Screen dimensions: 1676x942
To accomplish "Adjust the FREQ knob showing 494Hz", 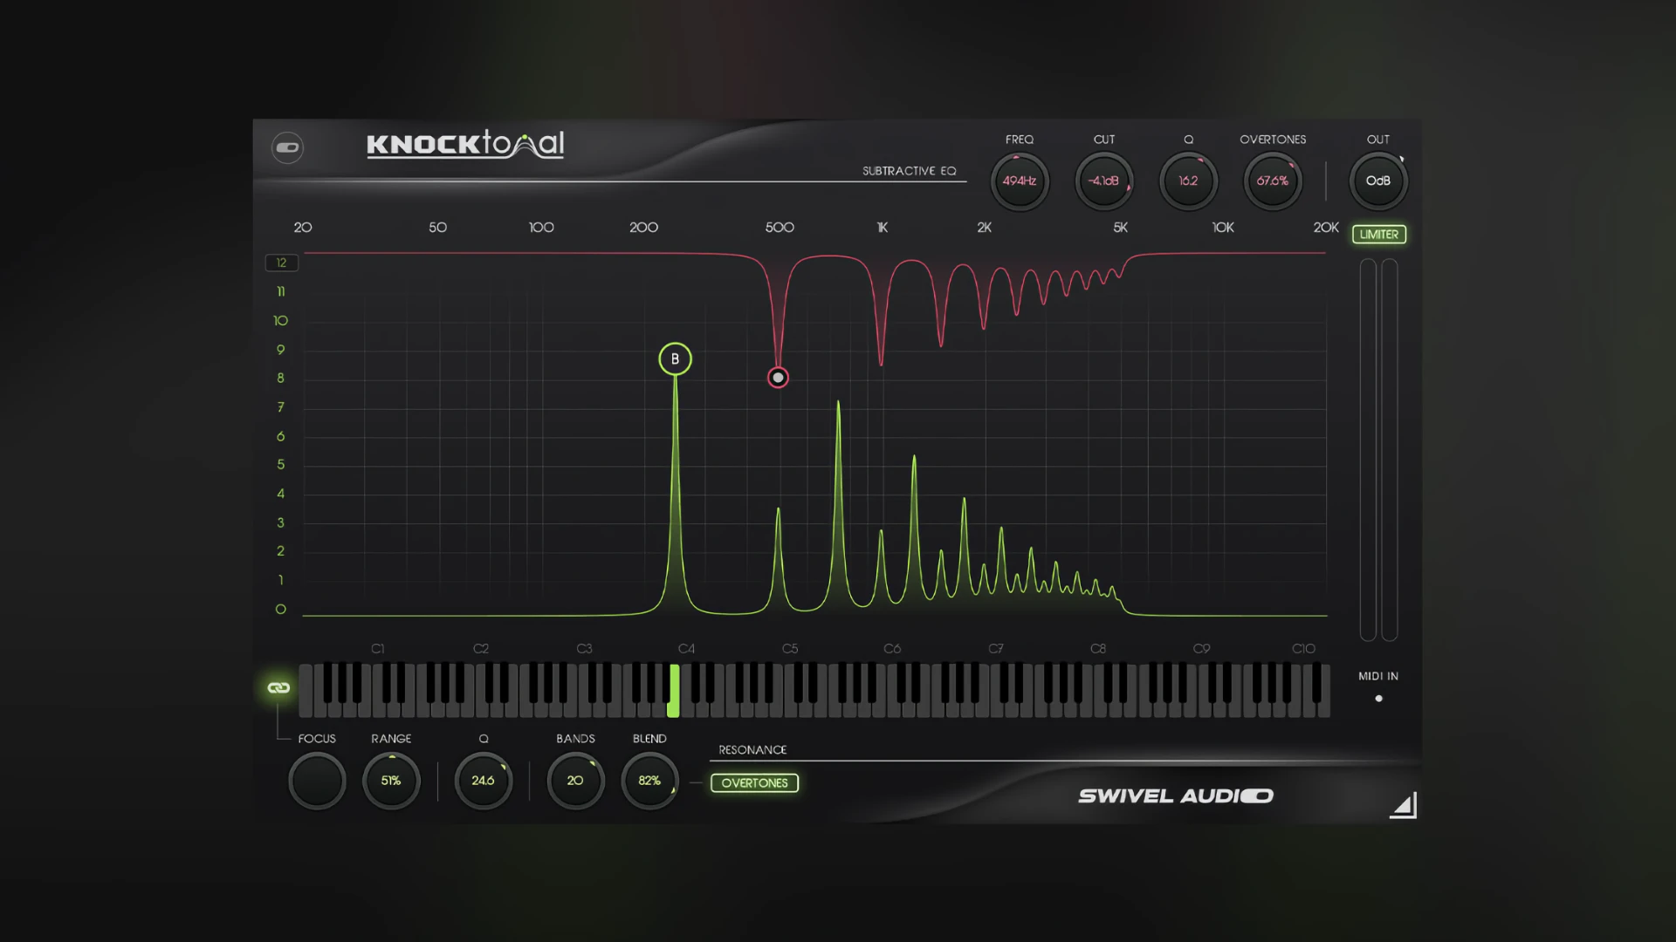I will click(x=1020, y=181).
